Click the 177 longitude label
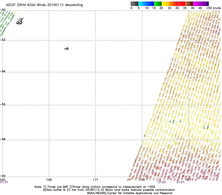This screenshot has height=195, width=222. (x=189, y=180)
